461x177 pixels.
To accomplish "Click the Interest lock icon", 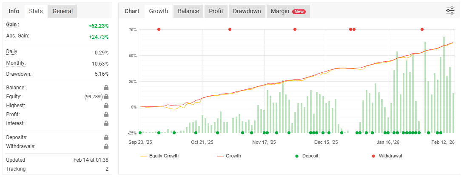I will tap(106, 123).
